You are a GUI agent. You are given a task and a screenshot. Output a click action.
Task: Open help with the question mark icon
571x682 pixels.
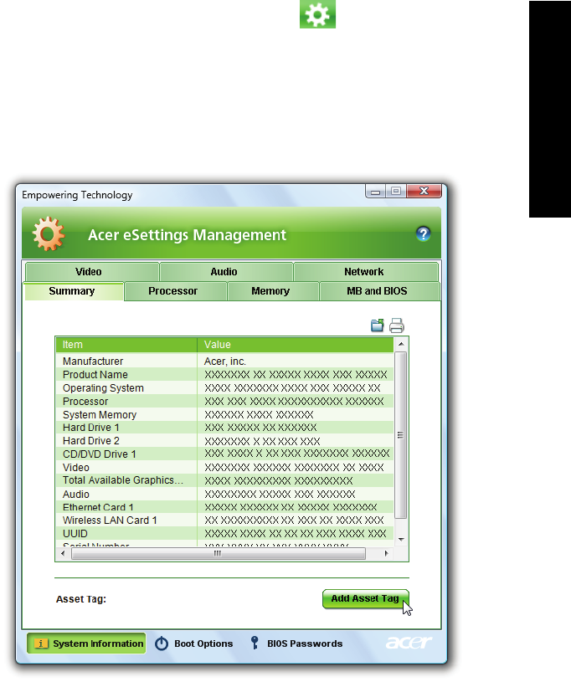[x=423, y=233]
